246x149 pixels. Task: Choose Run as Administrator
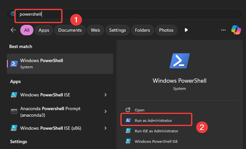(153, 121)
